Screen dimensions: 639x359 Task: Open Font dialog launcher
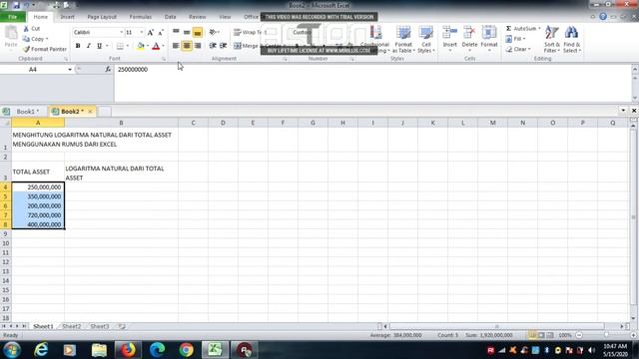tap(164, 59)
